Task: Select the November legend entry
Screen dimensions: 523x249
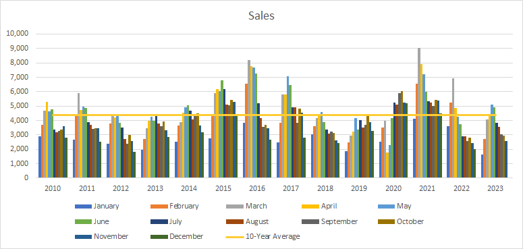Action: click(x=102, y=236)
